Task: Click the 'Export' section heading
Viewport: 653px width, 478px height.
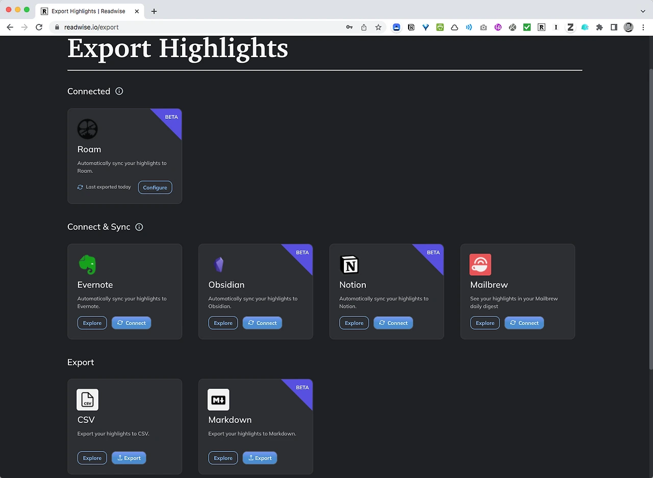Action: (81, 362)
